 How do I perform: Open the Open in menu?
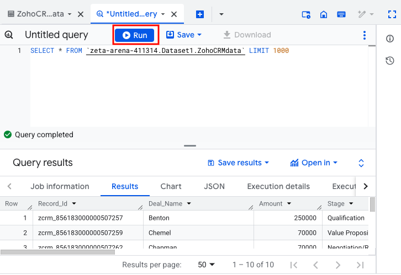tap(314, 163)
